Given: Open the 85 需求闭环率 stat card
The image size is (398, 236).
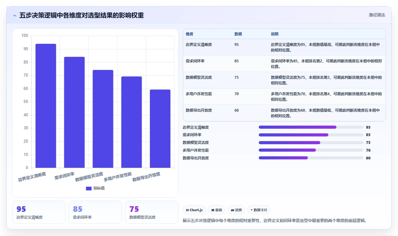Looking at the screenshot, I should [x=95, y=212].
